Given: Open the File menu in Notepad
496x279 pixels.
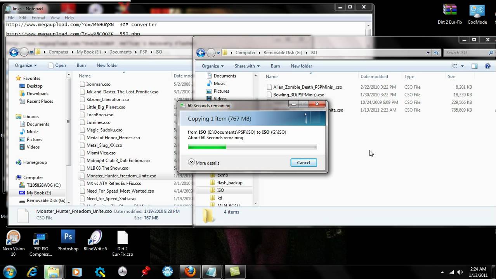Looking at the screenshot, I should pos(11,18).
